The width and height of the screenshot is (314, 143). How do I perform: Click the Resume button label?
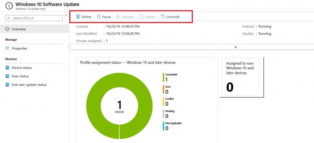[x=128, y=17]
